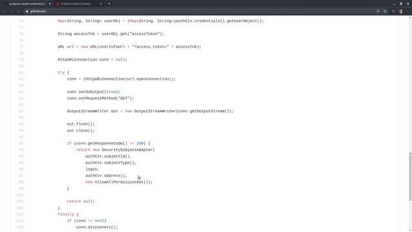This screenshot has height=232, width=412.
Task: Close the gridgain oauth2 authenticator tab
Action: pos(50,4)
